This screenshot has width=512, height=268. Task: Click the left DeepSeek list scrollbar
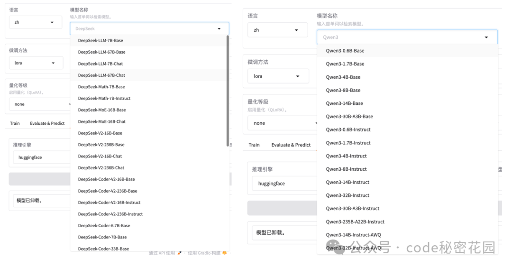pos(228,91)
